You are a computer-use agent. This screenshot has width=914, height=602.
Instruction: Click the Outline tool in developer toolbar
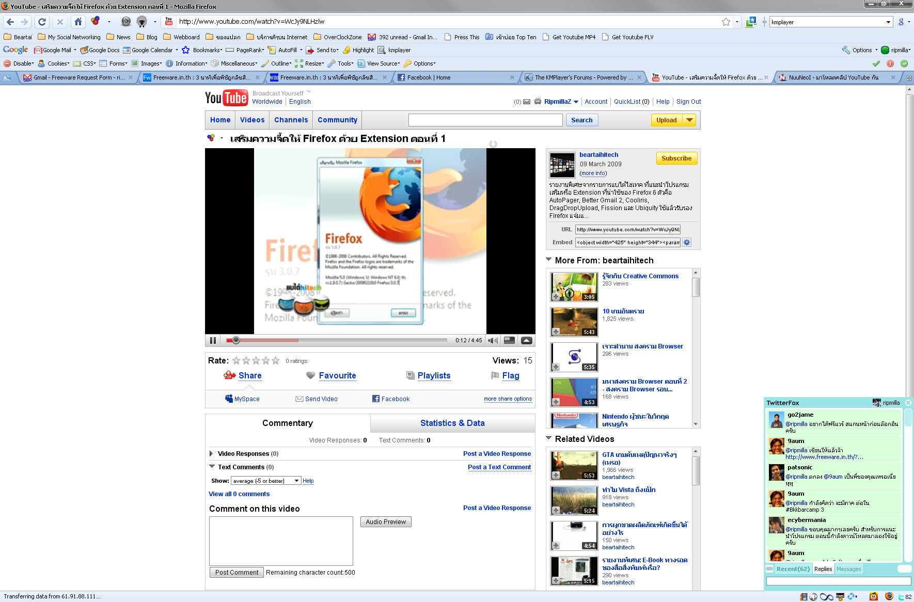pyautogui.click(x=276, y=64)
